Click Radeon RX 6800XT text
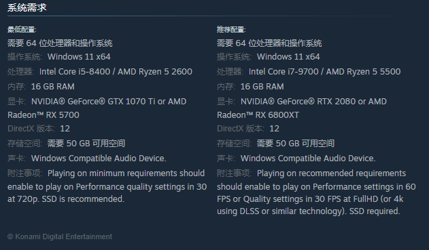This screenshot has height=250, width=429. pos(258,115)
